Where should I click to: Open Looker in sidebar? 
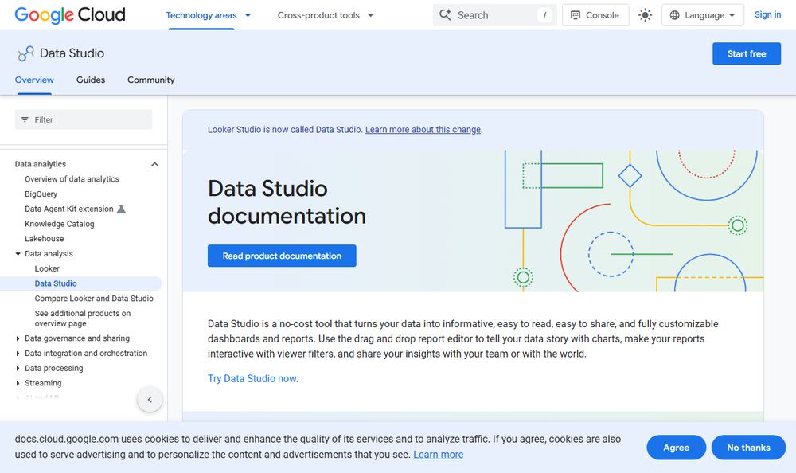47,269
